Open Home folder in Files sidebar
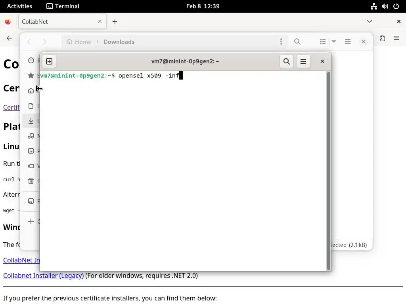406x304 pixels. [31, 91]
